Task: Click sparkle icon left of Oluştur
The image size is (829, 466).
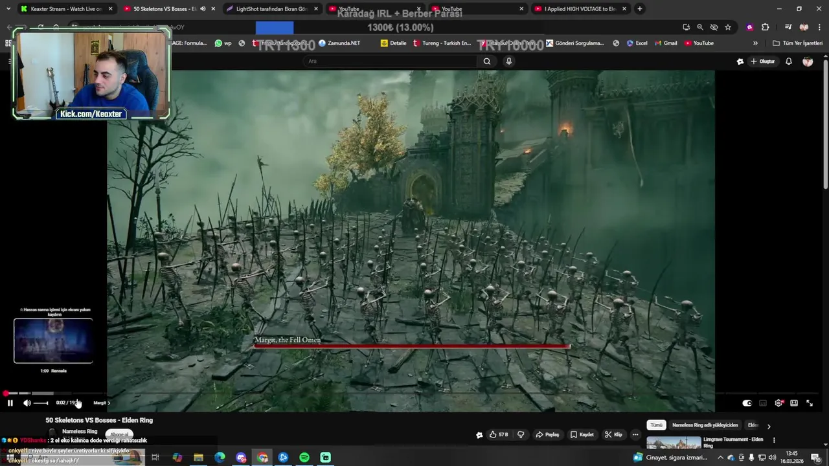Action: pyautogui.click(x=740, y=61)
